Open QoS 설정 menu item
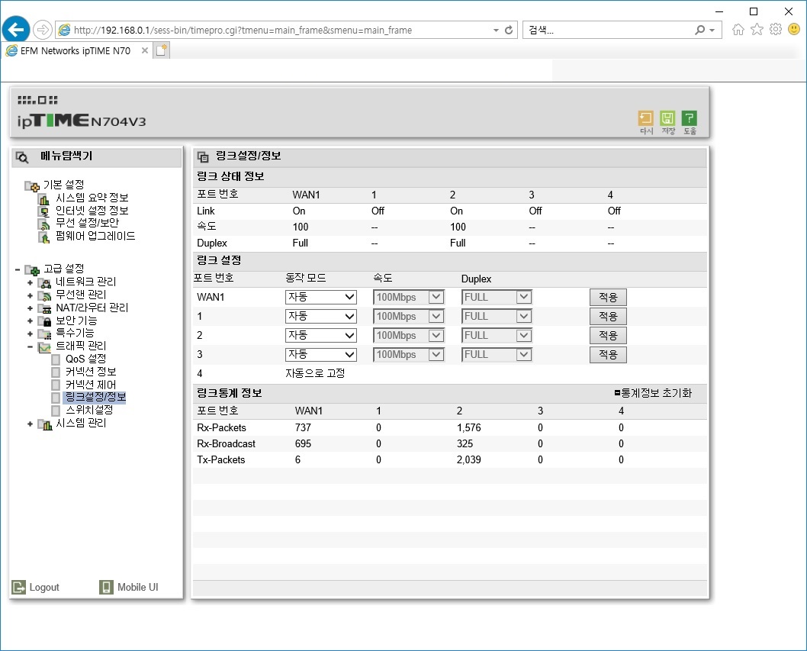 (x=85, y=359)
